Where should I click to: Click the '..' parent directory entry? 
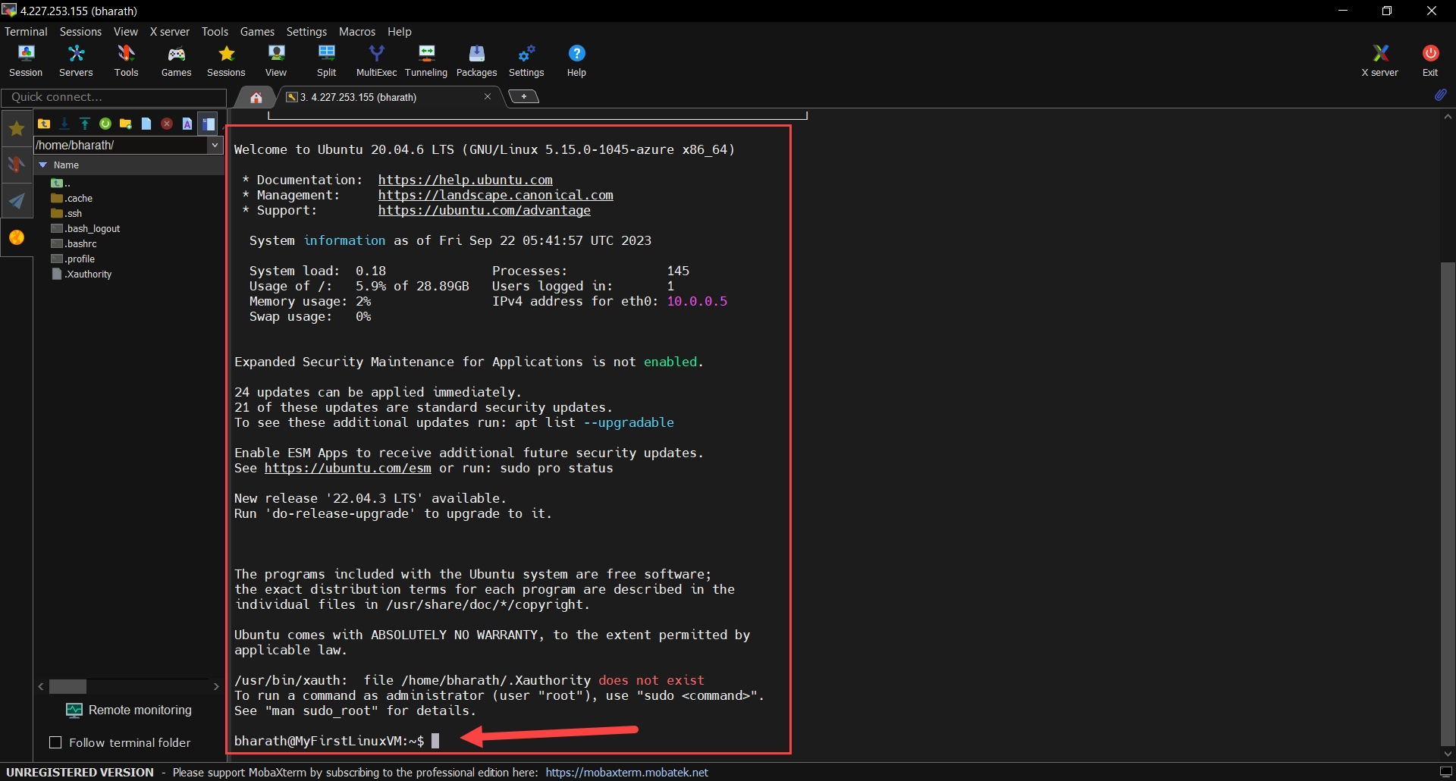click(61, 183)
